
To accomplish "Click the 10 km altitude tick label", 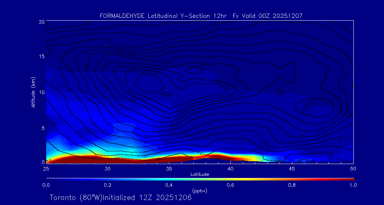I will [41, 92].
